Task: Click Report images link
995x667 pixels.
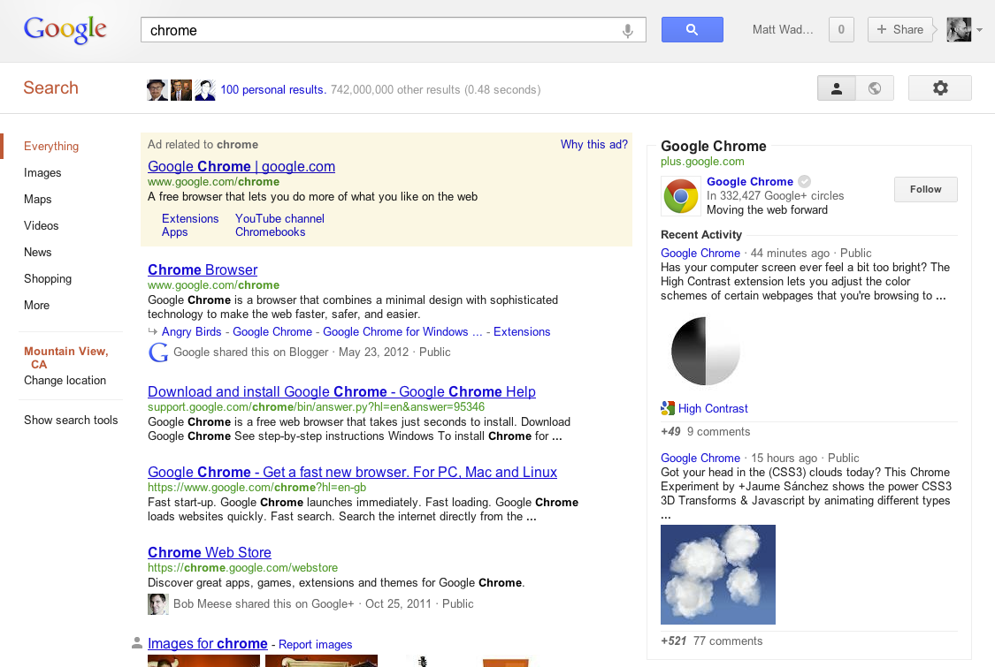Action: (x=316, y=645)
